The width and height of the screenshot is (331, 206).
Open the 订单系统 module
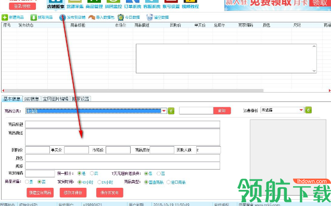(x=133, y=5)
